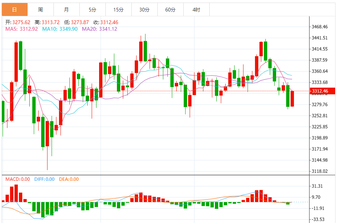Image resolution: width=337 pixels, height=223 pixels.
Task: Open the 4时 four-hour tab
Action: 197,10
